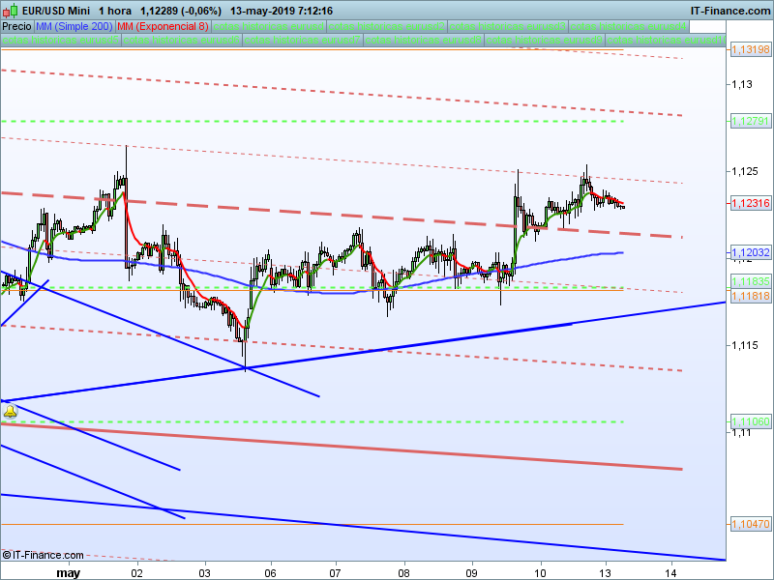The image size is (774, 580).
Task: Click the green 1,11835 price level tag
Action: pyautogui.click(x=751, y=281)
